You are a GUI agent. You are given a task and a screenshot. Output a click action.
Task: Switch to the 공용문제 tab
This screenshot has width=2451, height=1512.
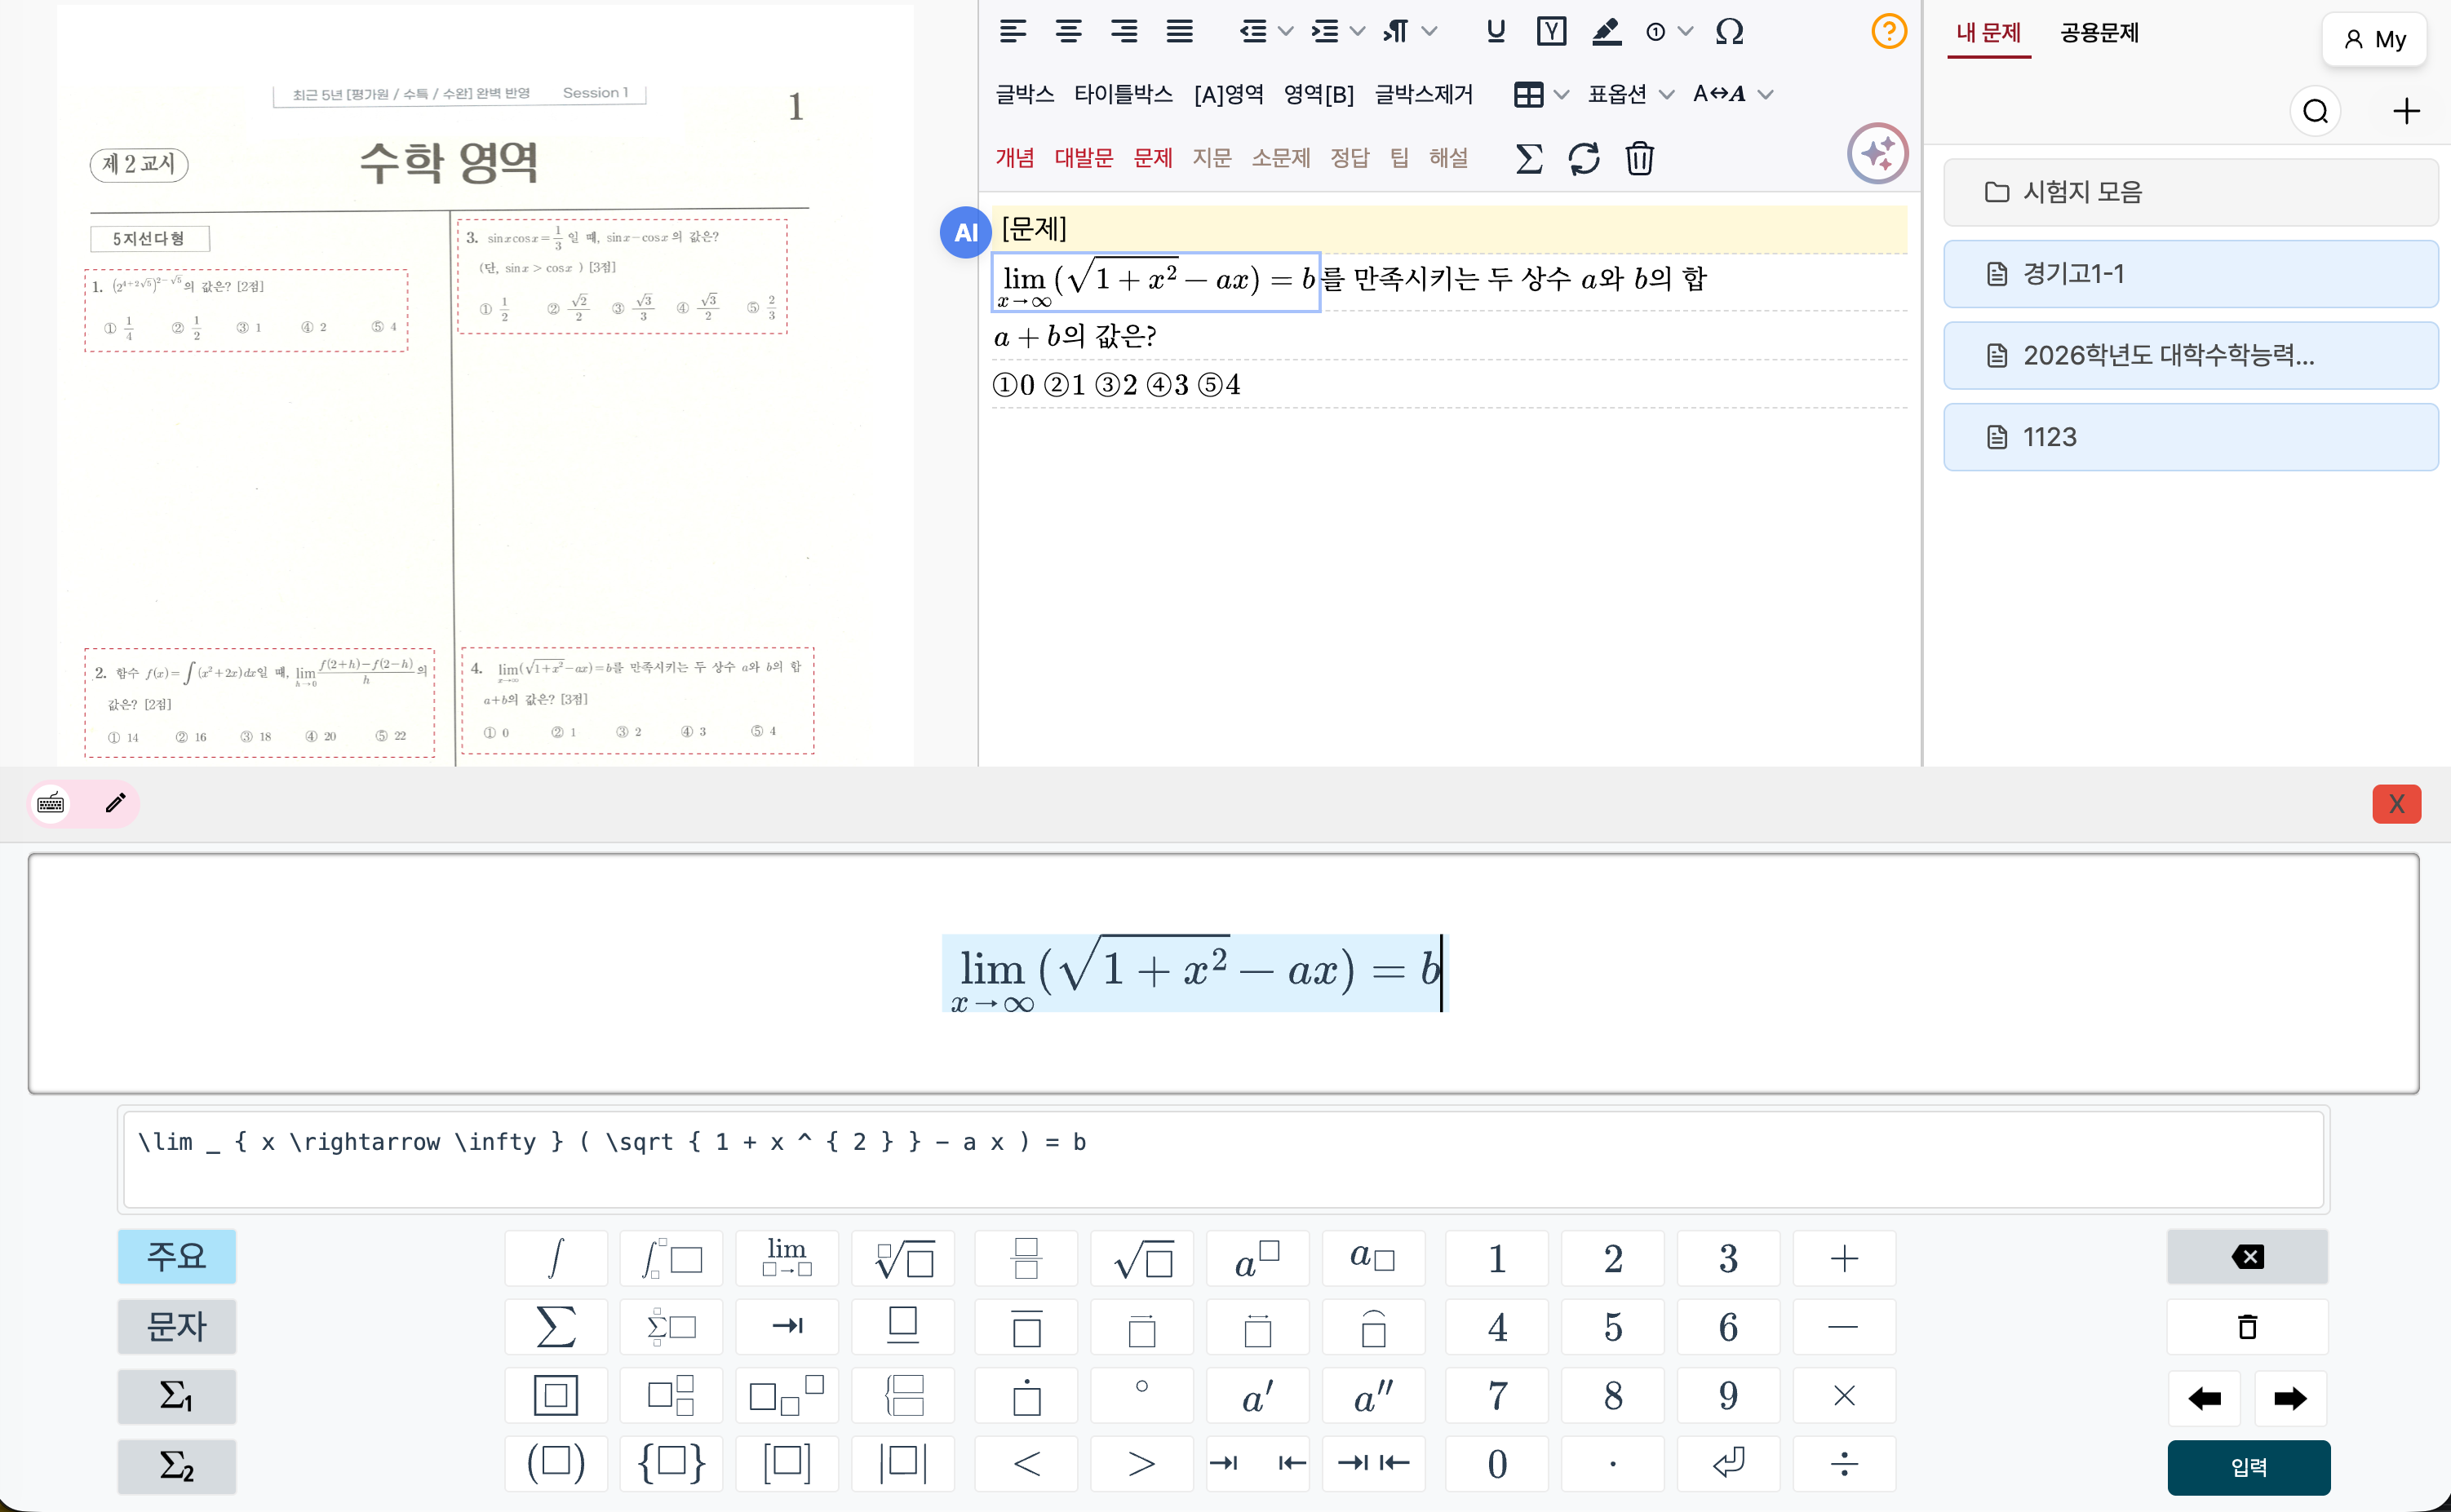[2099, 33]
